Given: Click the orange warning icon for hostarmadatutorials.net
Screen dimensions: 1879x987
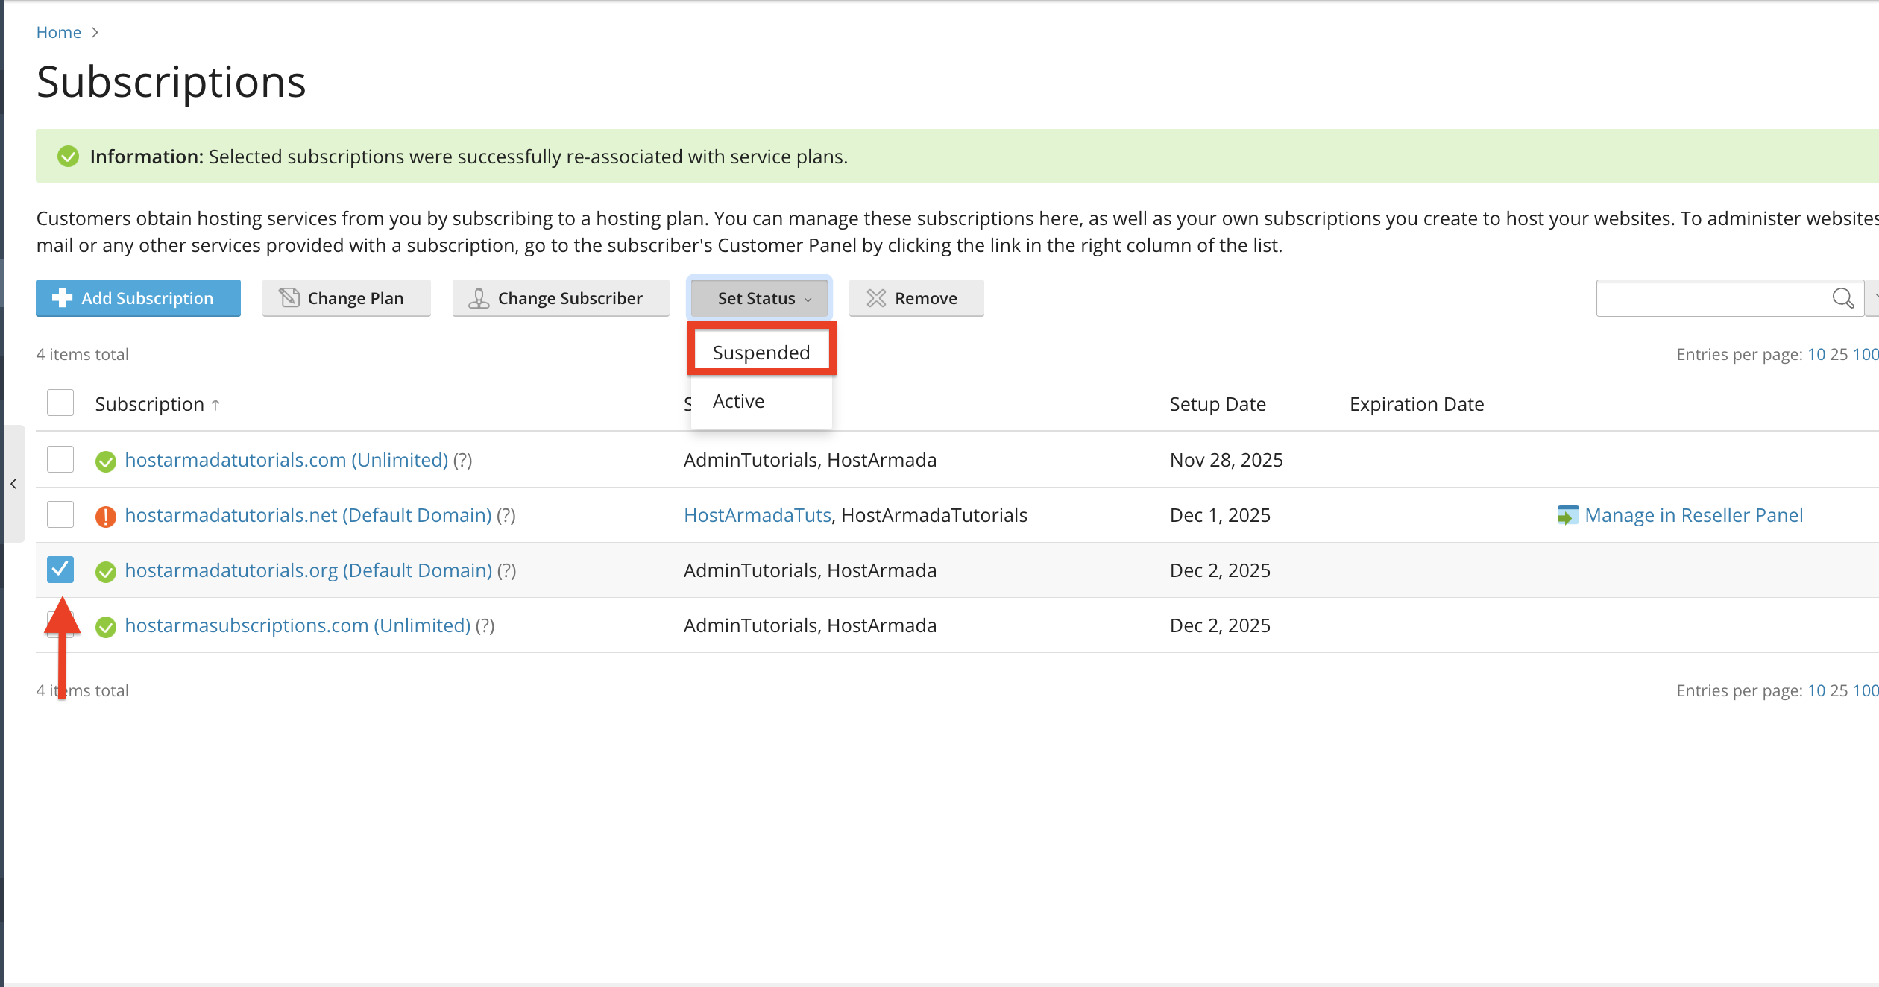Looking at the screenshot, I should [106, 517].
